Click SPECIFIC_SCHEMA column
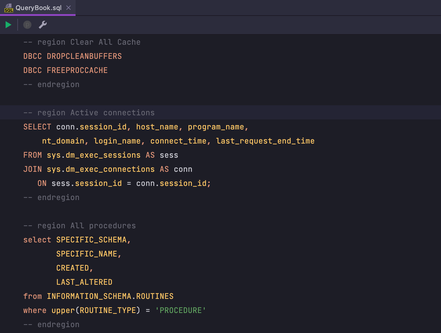Viewport: 441px width, 333px height. pos(91,240)
